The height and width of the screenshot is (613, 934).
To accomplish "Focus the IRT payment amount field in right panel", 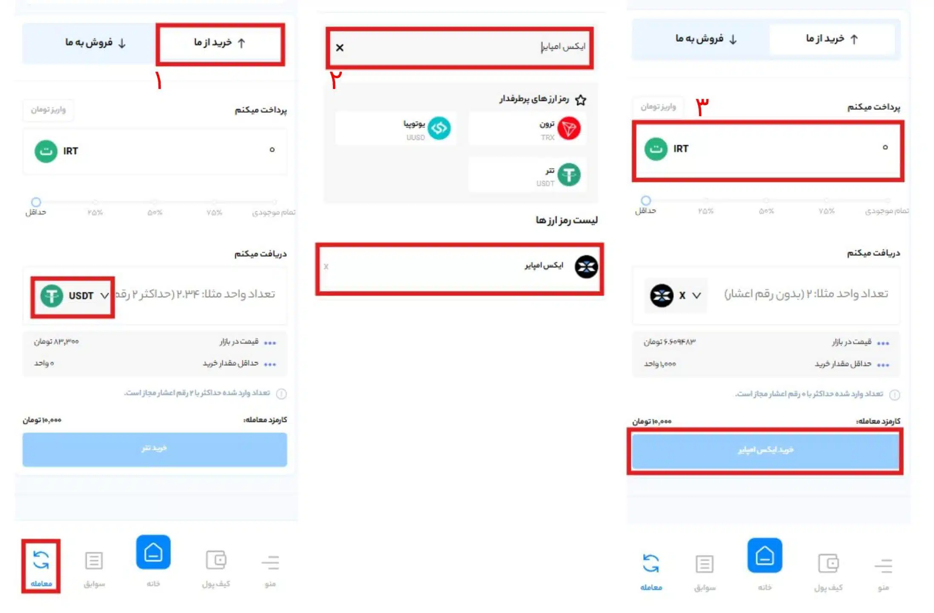I will click(768, 149).
